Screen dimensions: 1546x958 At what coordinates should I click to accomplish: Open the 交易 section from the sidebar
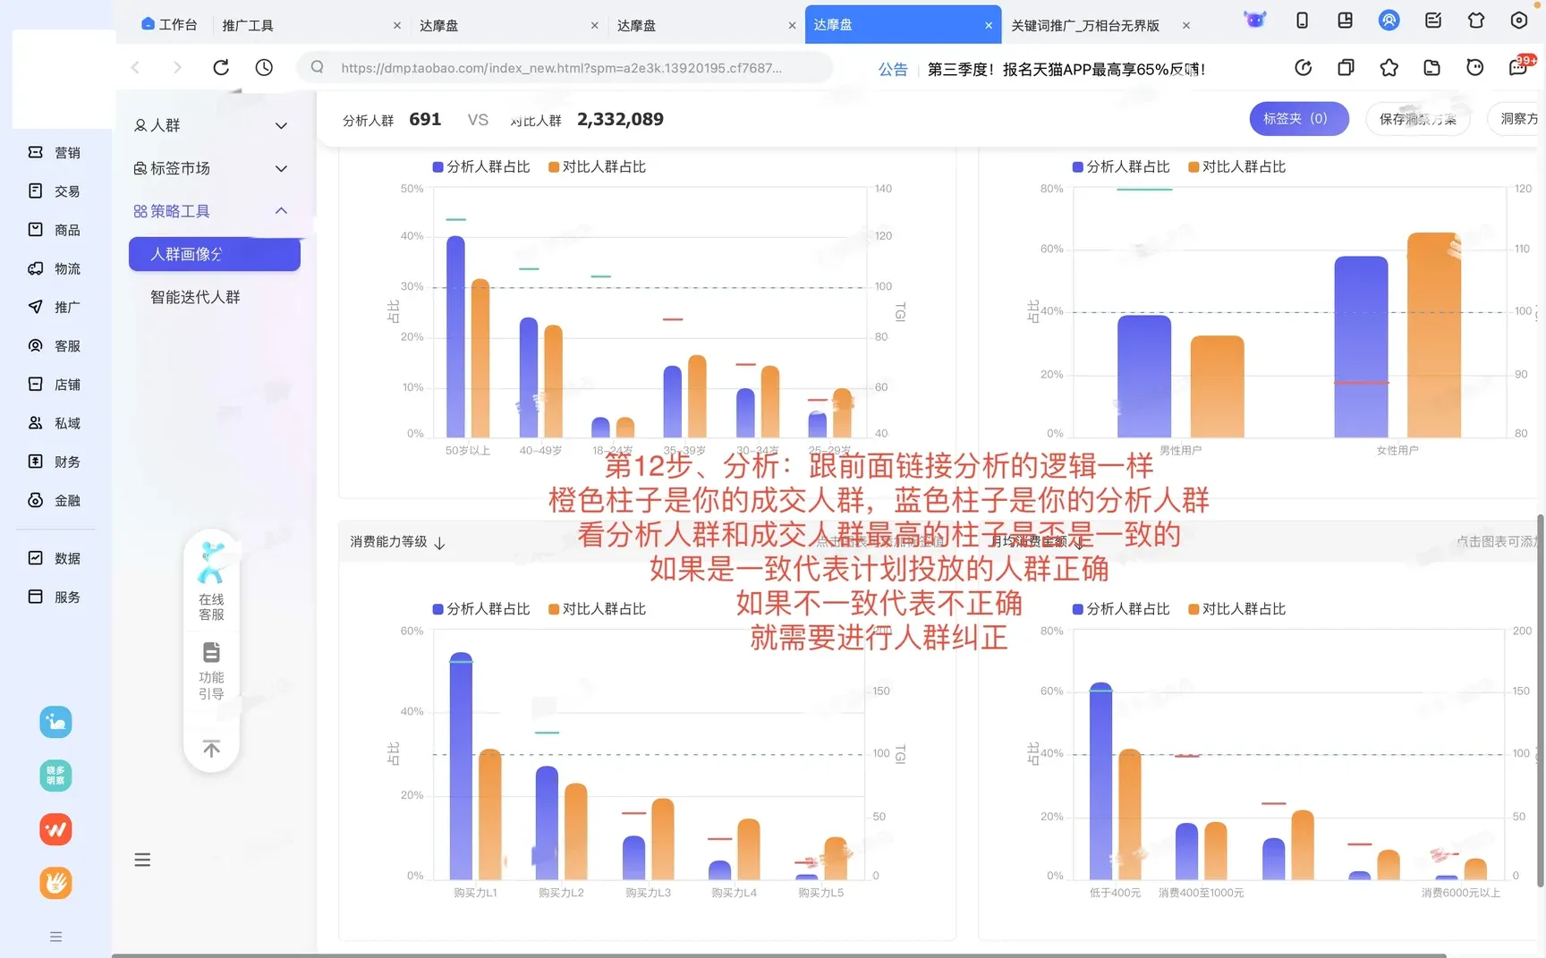(x=55, y=191)
